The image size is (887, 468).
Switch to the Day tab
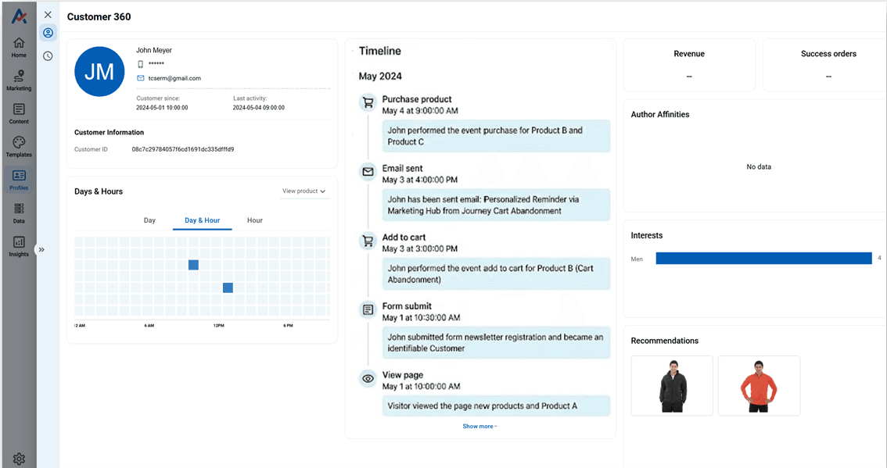point(149,220)
